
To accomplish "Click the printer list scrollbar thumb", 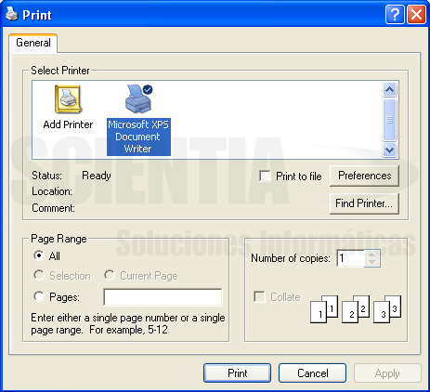I will [389, 120].
